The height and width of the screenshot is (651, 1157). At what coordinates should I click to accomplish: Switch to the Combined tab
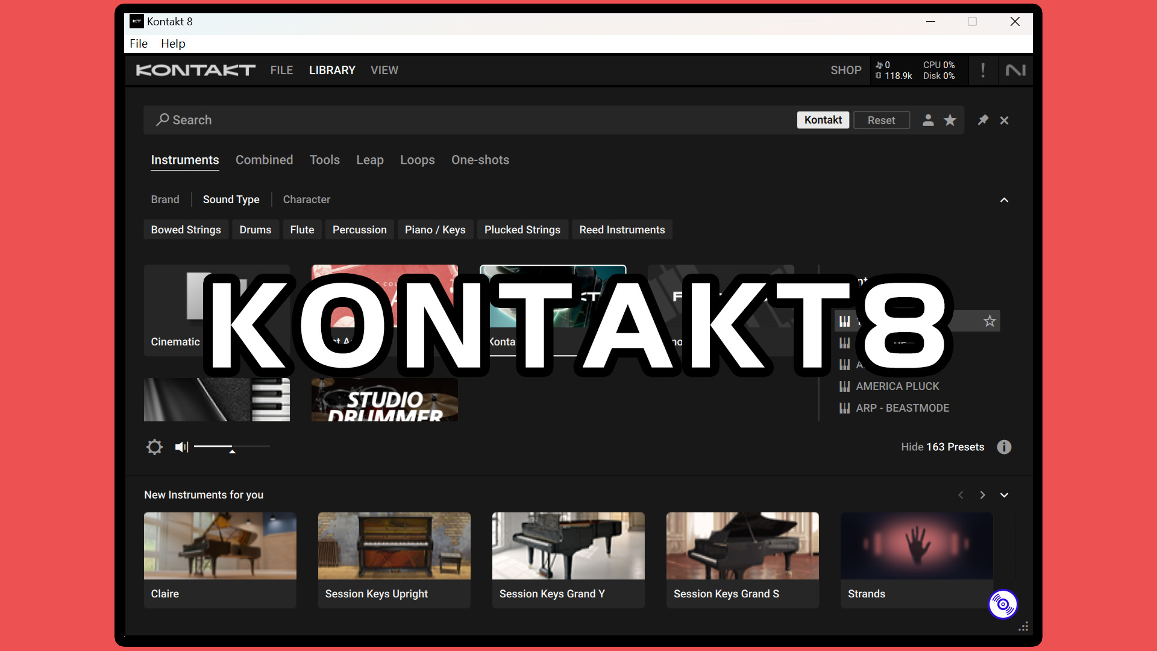point(264,160)
